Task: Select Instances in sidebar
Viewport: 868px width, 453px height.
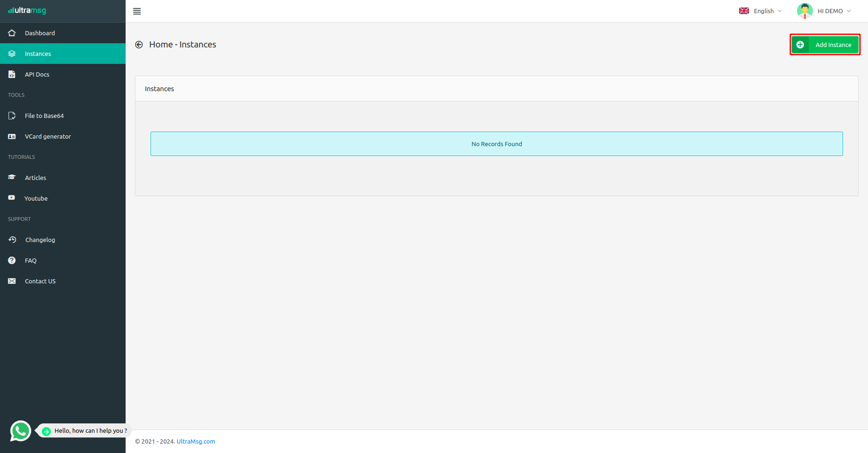Action: (63, 54)
